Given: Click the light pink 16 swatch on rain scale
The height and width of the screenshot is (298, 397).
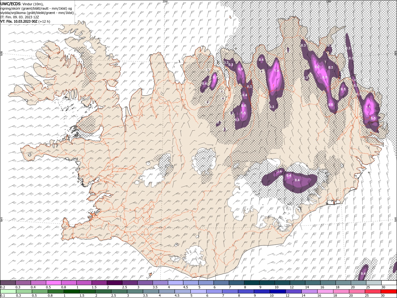Looking at the screenshot, I should 325,291.
